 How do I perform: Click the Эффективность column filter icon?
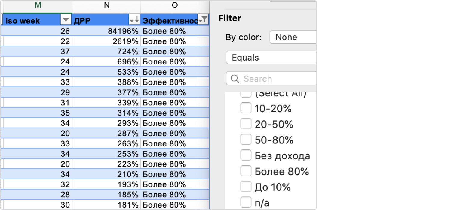coord(203,20)
